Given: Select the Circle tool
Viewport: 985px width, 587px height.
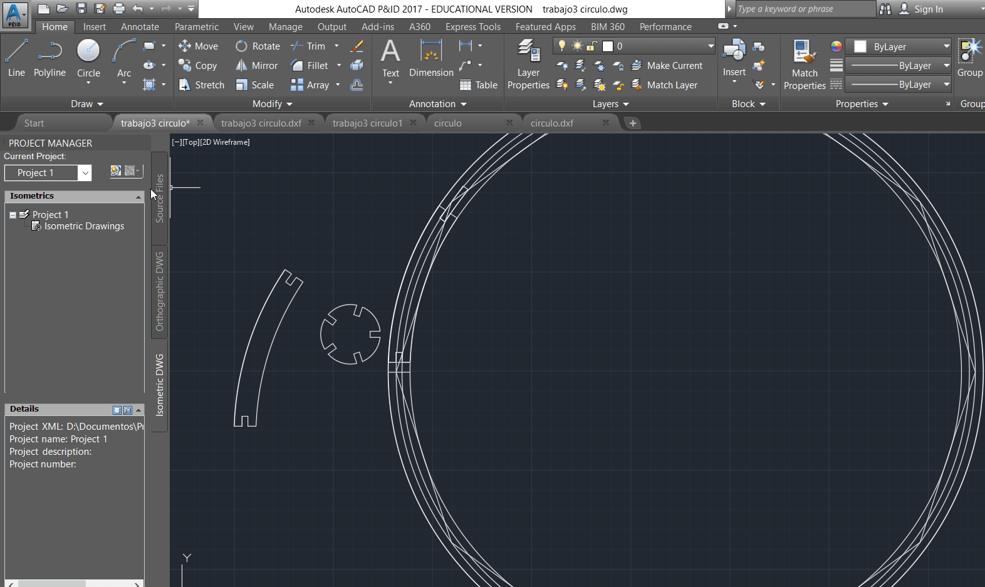Looking at the screenshot, I should (x=88, y=58).
